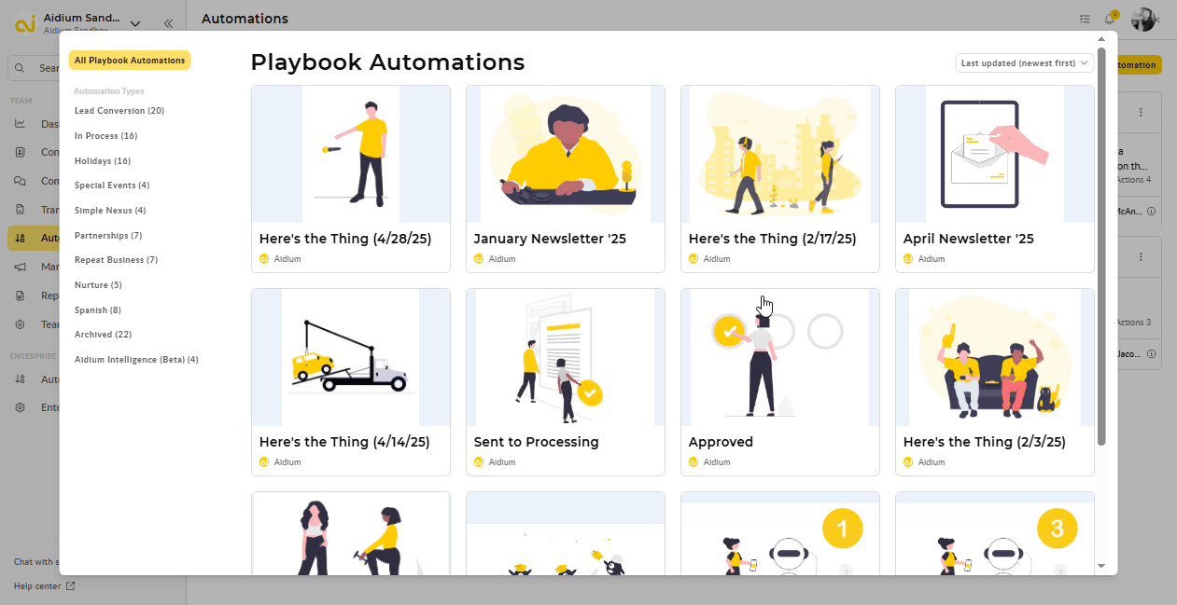Open the robot card numbered 3
Viewport: 1177px width, 605px height.
(x=995, y=533)
